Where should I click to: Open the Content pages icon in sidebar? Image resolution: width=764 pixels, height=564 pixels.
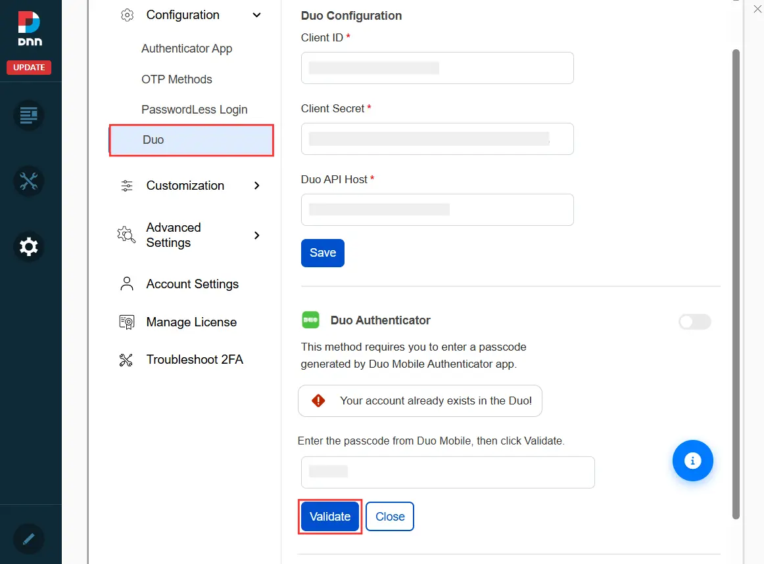pyautogui.click(x=29, y=116)
